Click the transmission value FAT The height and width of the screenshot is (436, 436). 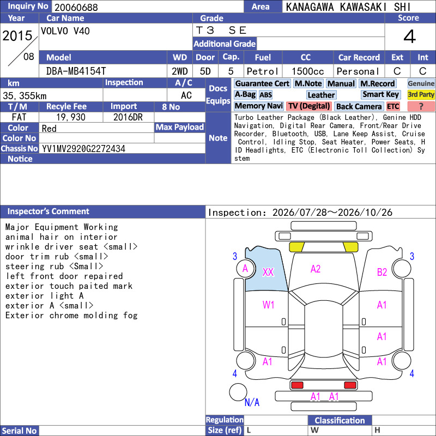point(20,117)
